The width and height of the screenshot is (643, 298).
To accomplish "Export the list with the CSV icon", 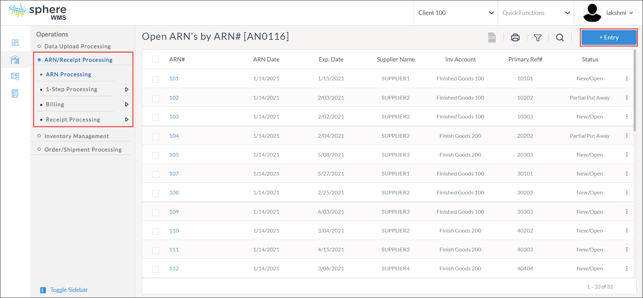I will pos(492,37).
